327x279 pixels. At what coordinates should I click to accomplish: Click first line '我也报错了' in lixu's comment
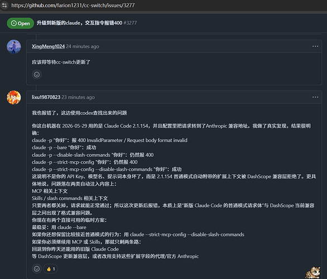click(79, 113)
